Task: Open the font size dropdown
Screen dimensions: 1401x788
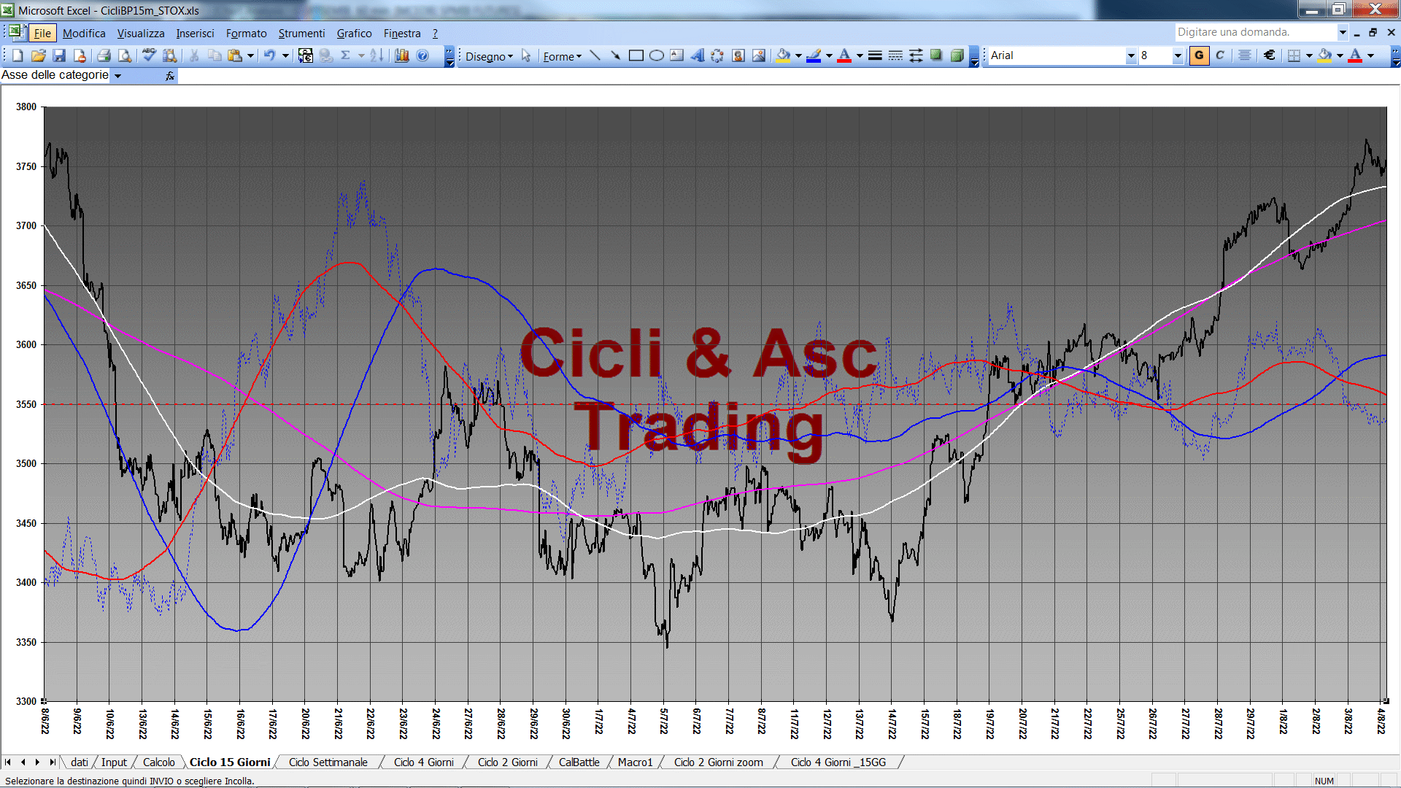Action: pyautogui.click(x=1177, y=55)
